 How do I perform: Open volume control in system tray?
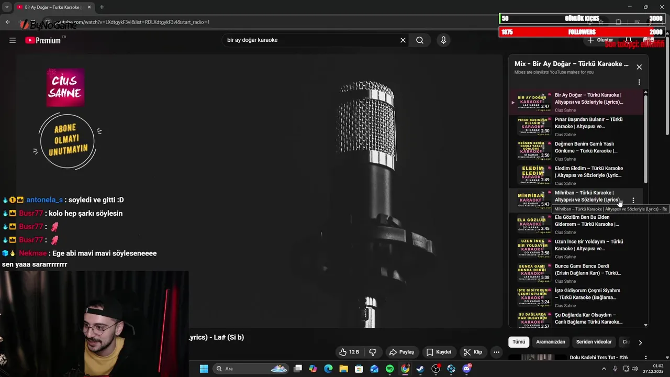[635, 369]
